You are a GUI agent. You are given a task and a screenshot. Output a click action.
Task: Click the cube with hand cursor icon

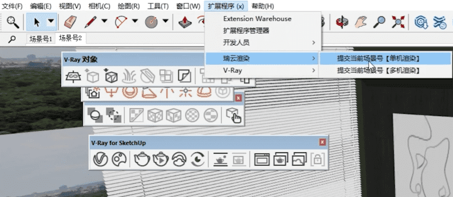pos(234,115)
